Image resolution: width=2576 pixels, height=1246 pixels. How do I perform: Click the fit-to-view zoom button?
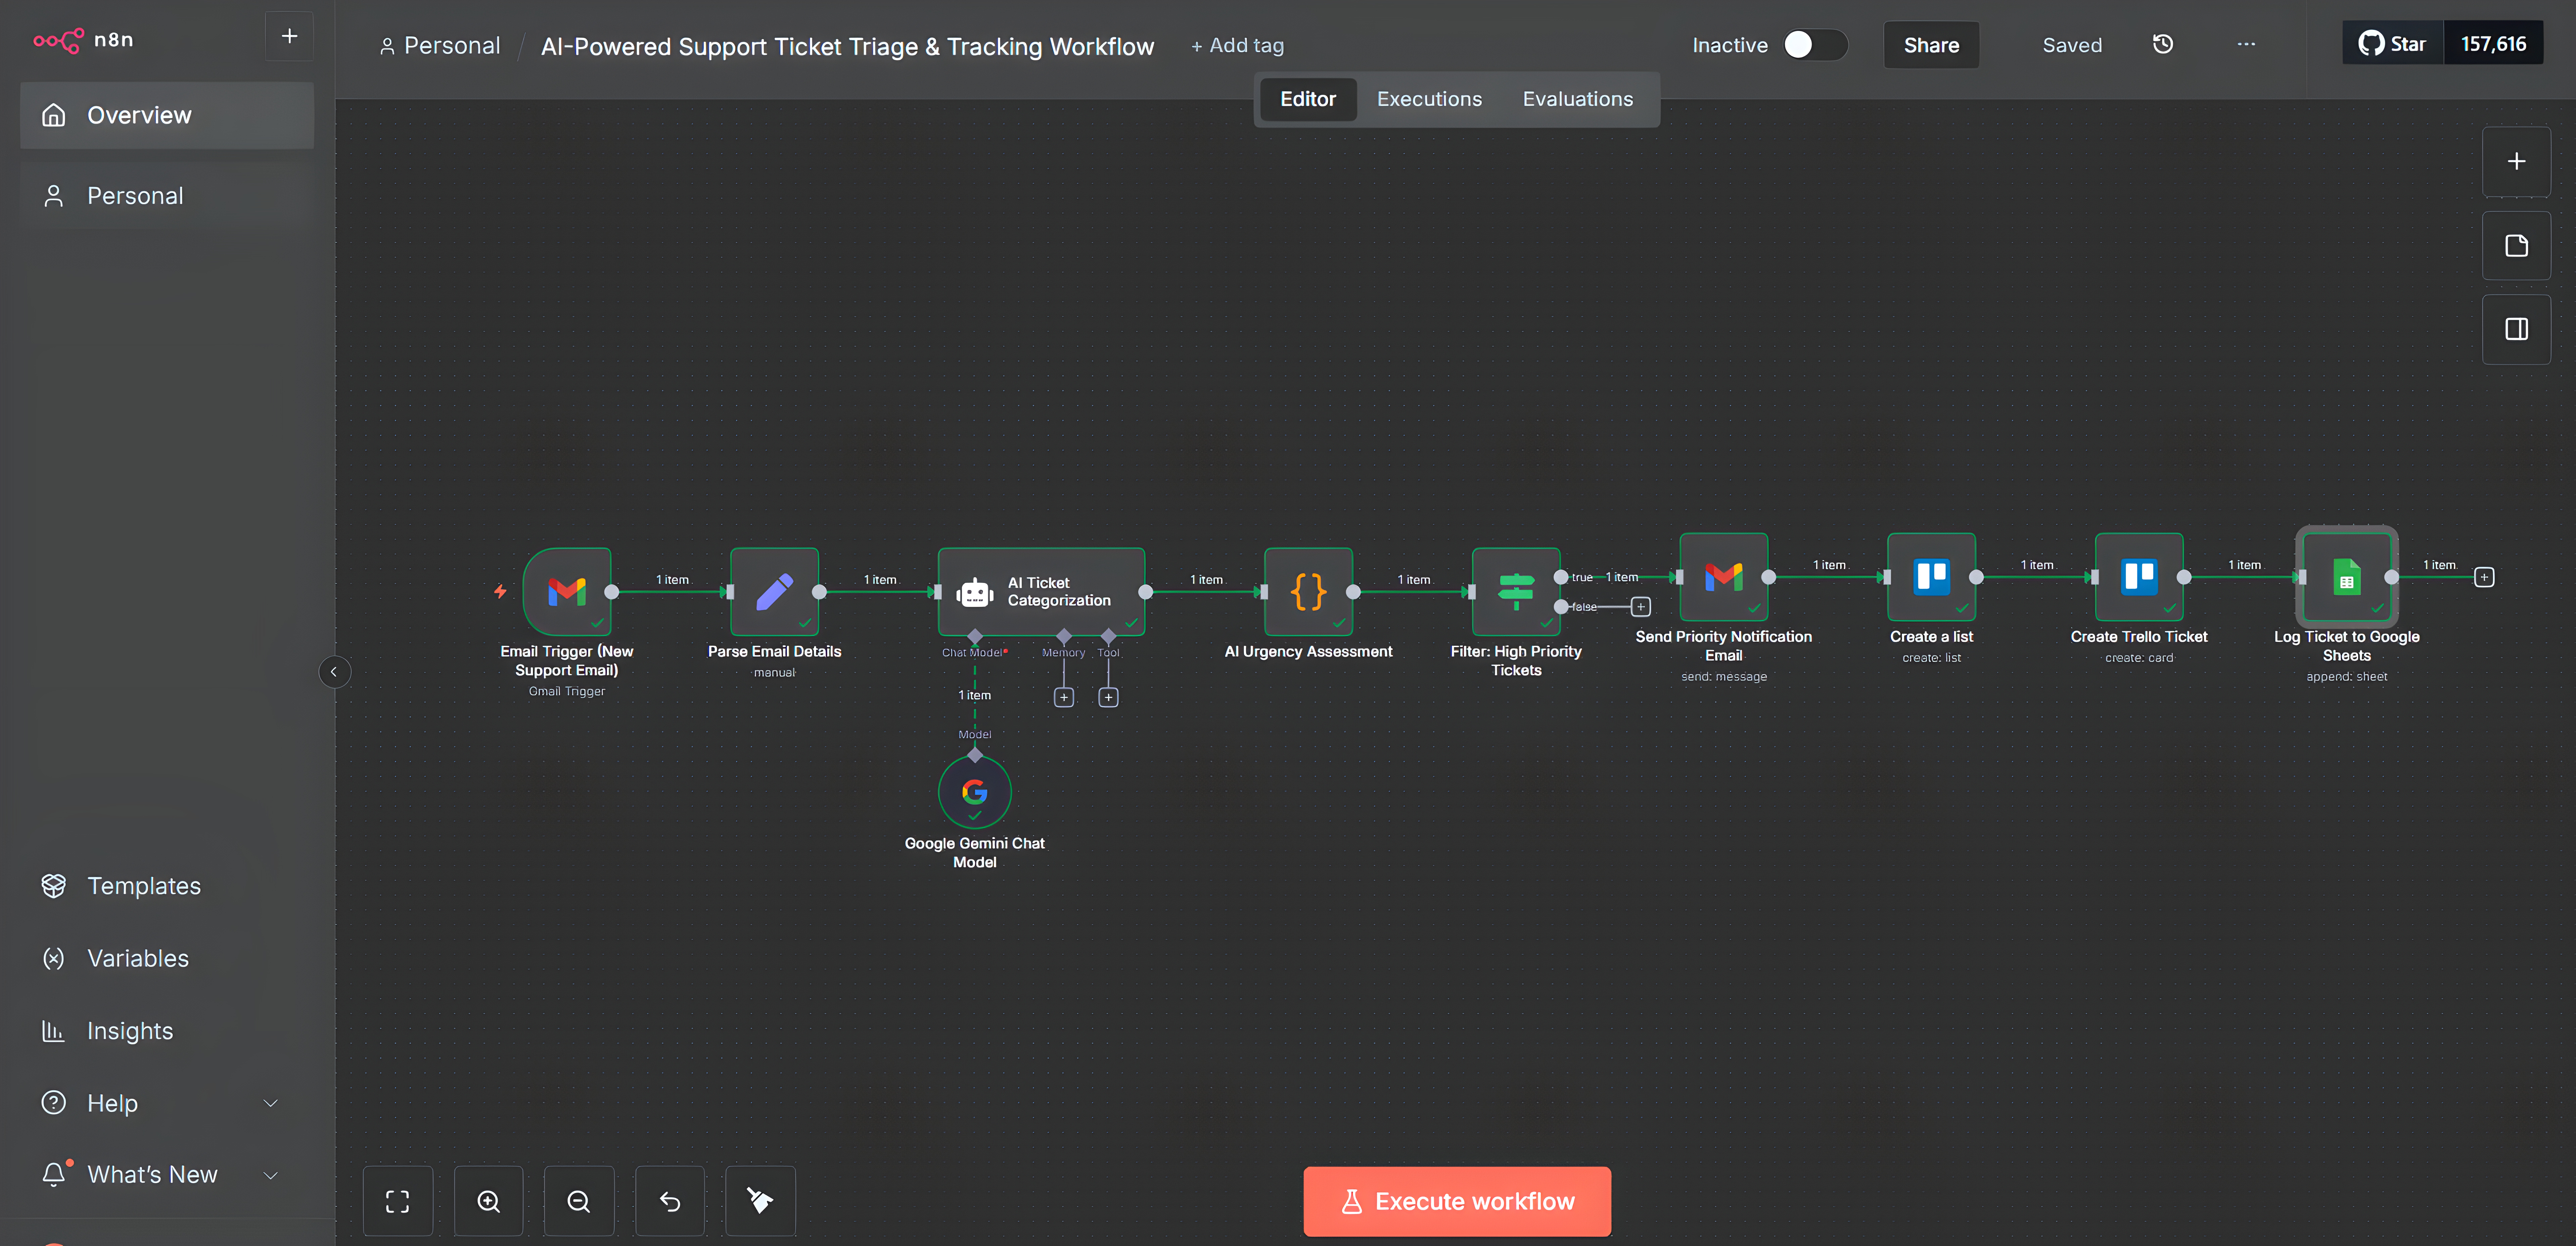398,1201
